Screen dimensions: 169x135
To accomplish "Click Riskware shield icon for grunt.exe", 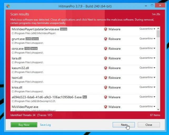I will pos(106,39).
